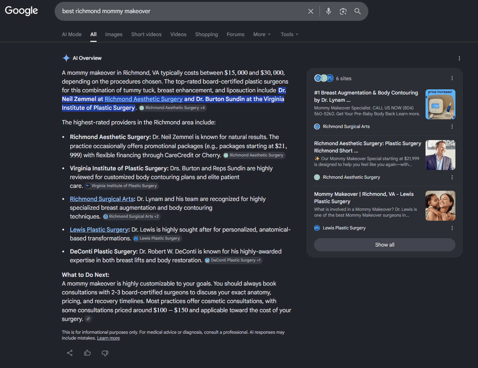Click the link icon after surgery paragraph
The image size is (478, 368).
pos(88,319)
